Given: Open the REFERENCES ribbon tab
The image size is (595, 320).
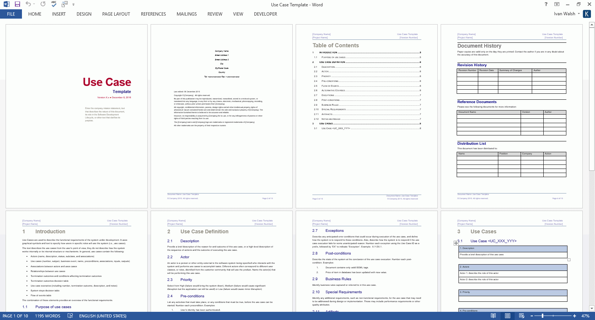Looking at the screenshot, I should click(x=153, y=14).
